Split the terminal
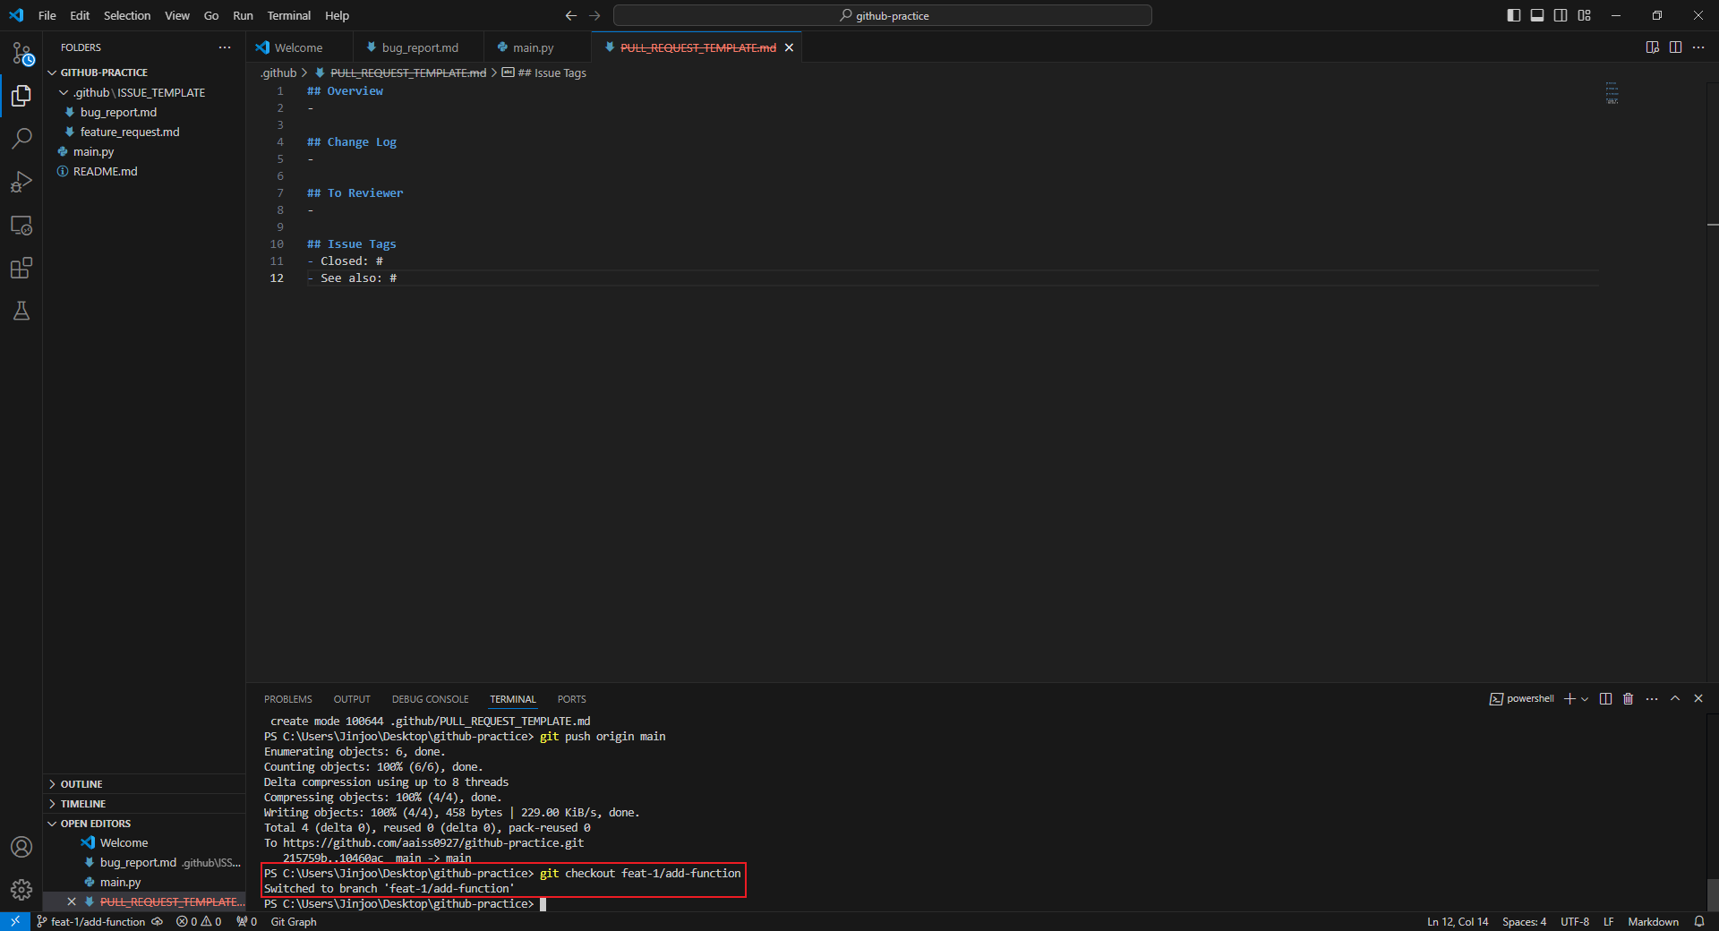The height and width of the screenshot is (931, 1719). point(1605,698)
